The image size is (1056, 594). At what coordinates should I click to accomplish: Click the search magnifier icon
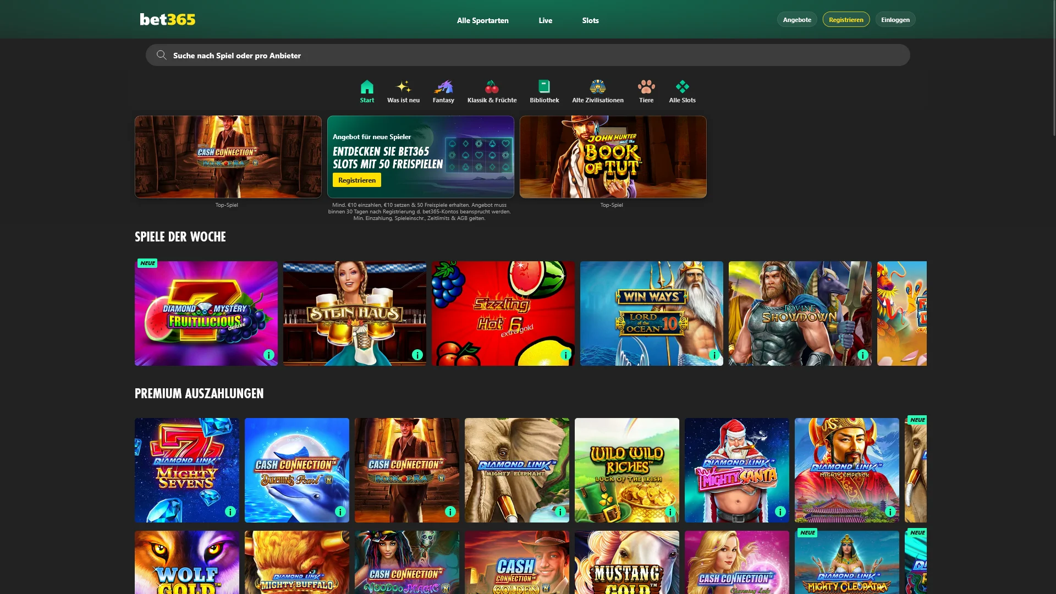pos(161,55)
